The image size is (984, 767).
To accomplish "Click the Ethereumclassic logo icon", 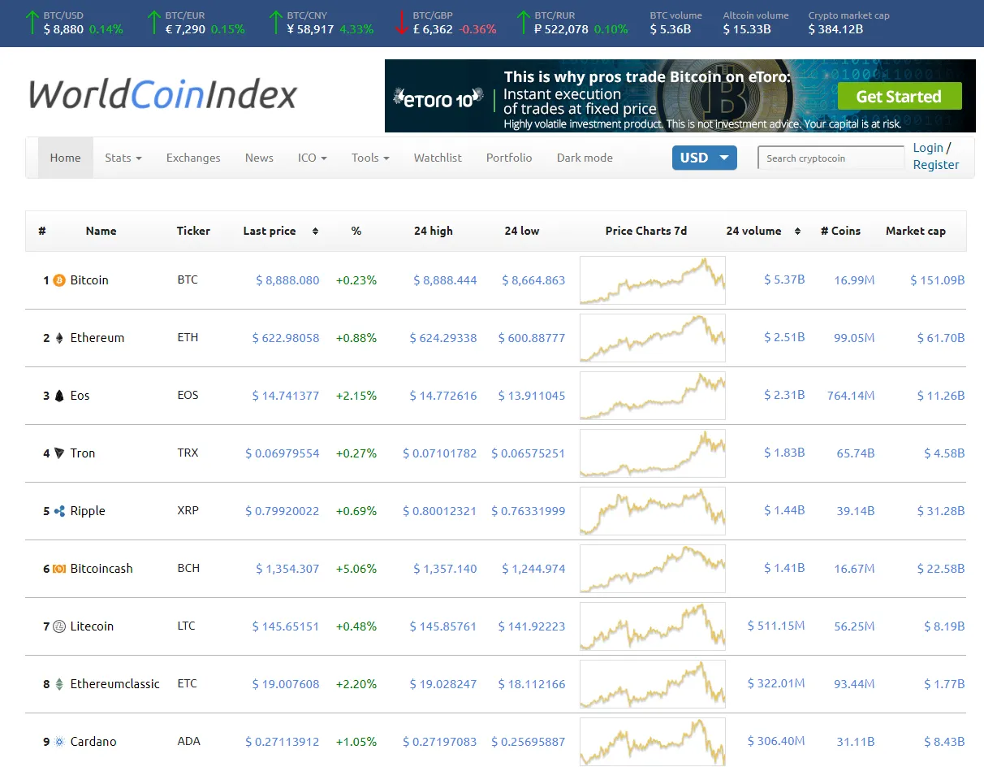I will coord(58,684).
